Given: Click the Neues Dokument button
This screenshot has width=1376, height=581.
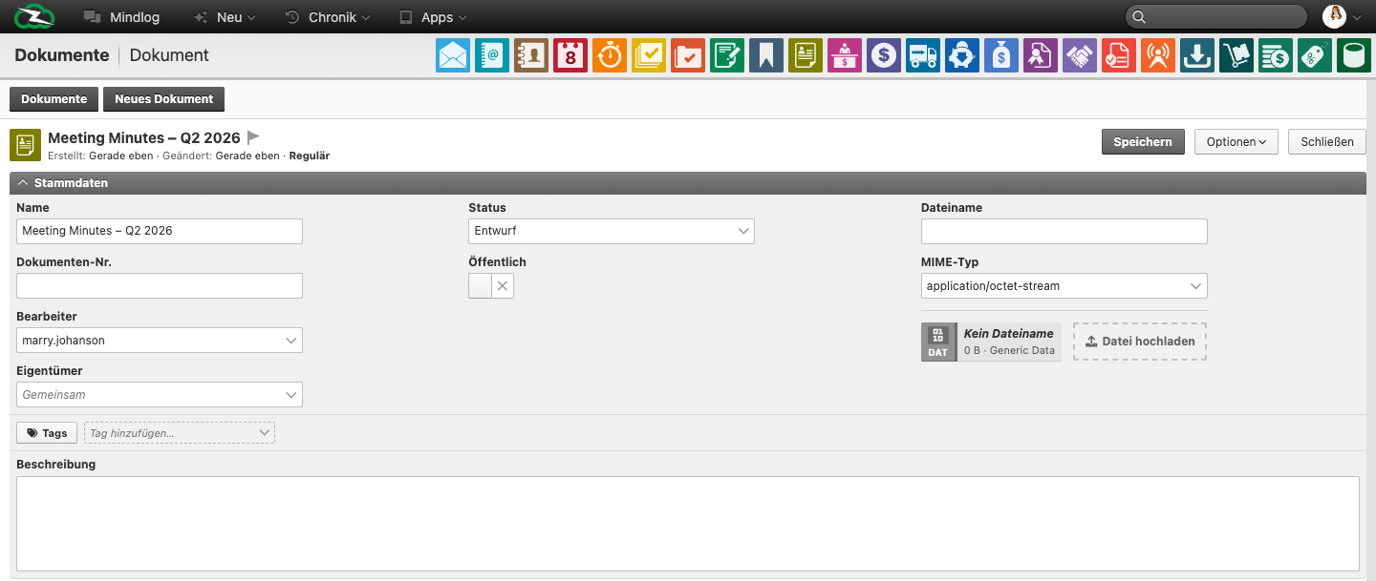Looking at the screenshot, I should tap(163, 99).
